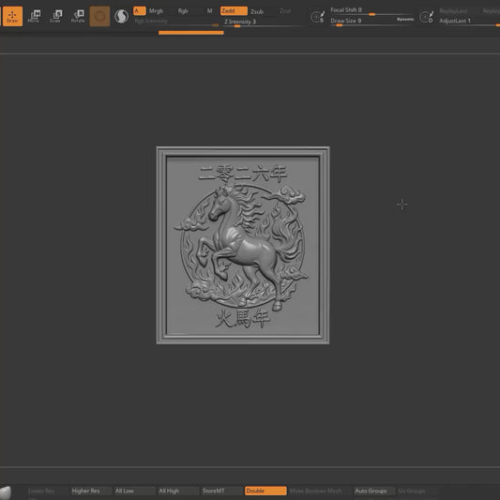
Task: Click the brush D cursor icon
Action: 427,17
